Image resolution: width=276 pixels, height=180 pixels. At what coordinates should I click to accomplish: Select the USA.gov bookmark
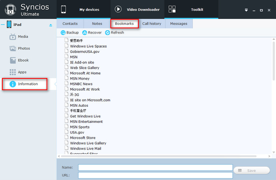pos(77,132)
